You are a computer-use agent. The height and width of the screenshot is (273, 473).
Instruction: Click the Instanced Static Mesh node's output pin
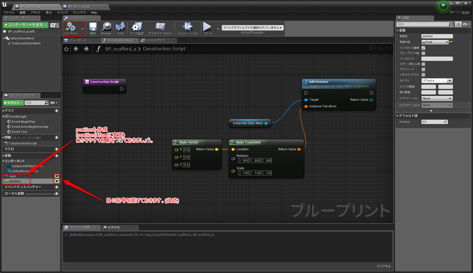coord(266,123)
